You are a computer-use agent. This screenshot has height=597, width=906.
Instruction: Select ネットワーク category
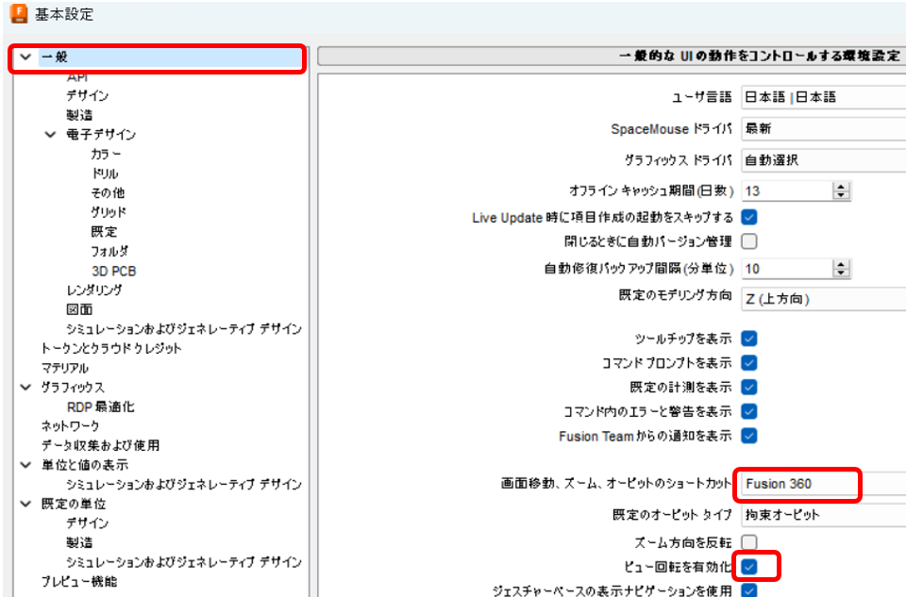tap(70, 426)
